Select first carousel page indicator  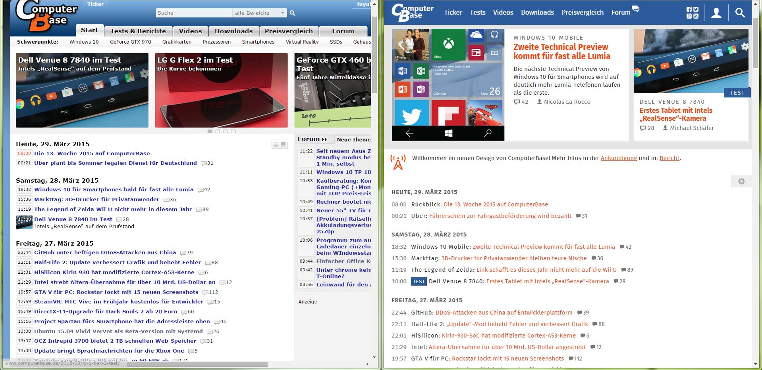[210, 131]
